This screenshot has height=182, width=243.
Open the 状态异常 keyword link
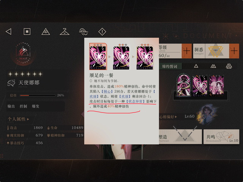point(136,101)
